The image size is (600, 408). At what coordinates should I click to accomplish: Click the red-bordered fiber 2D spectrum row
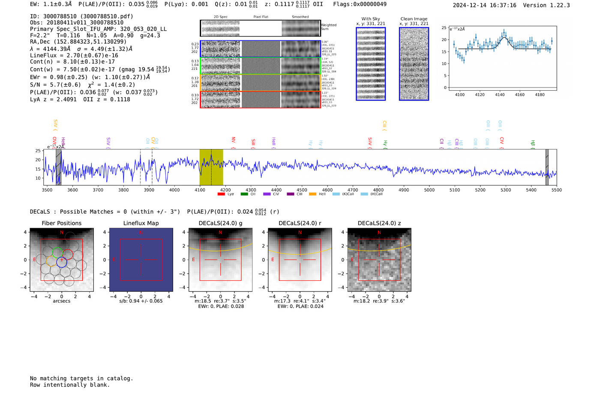pyautogui.click(x=260, y=99)
